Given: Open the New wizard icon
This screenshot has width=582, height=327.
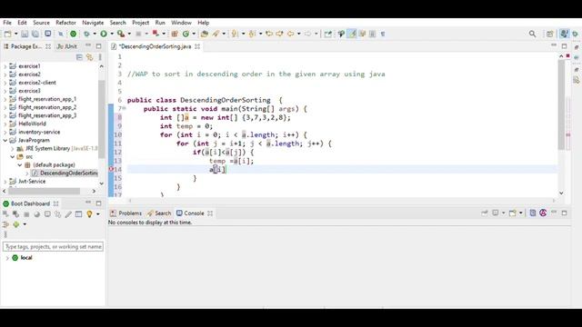Looking at the screenshot, I should 8,34.
